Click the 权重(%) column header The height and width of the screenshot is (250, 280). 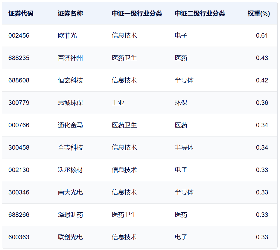258,13
